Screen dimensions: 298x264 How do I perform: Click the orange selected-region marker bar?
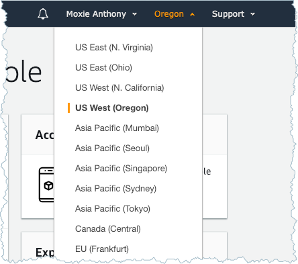click(68, 108)
